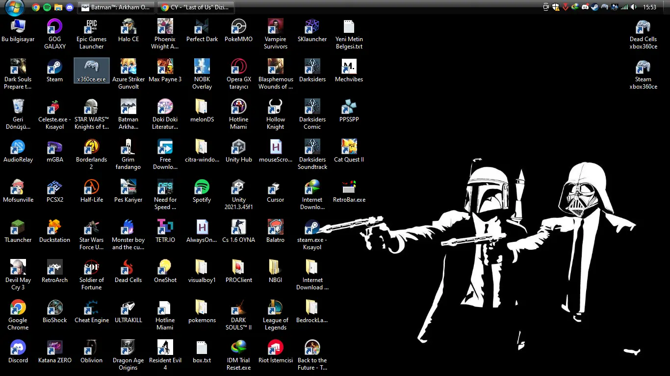Viewport: 670px width, 376px height.
Task: Click the STAR WARS Knights shortcut
Action: pyautogui.click(x=92, y=114)
